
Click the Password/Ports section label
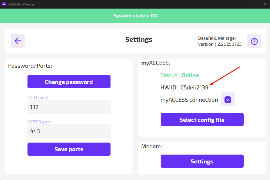[30, 66]
